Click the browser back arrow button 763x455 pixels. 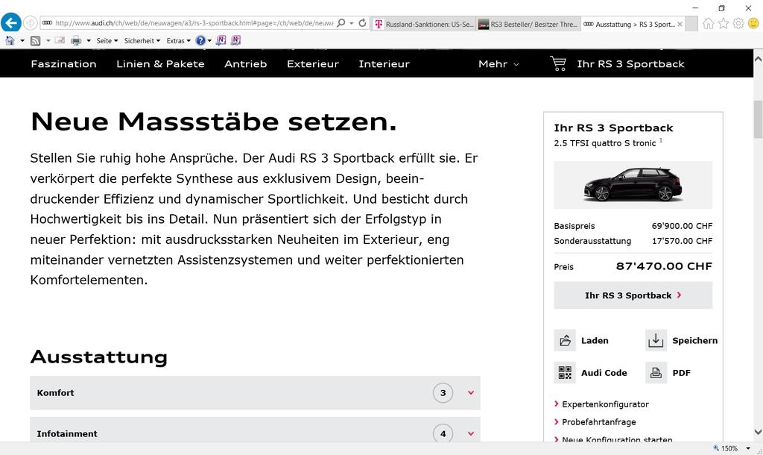[x=10, y=23]
